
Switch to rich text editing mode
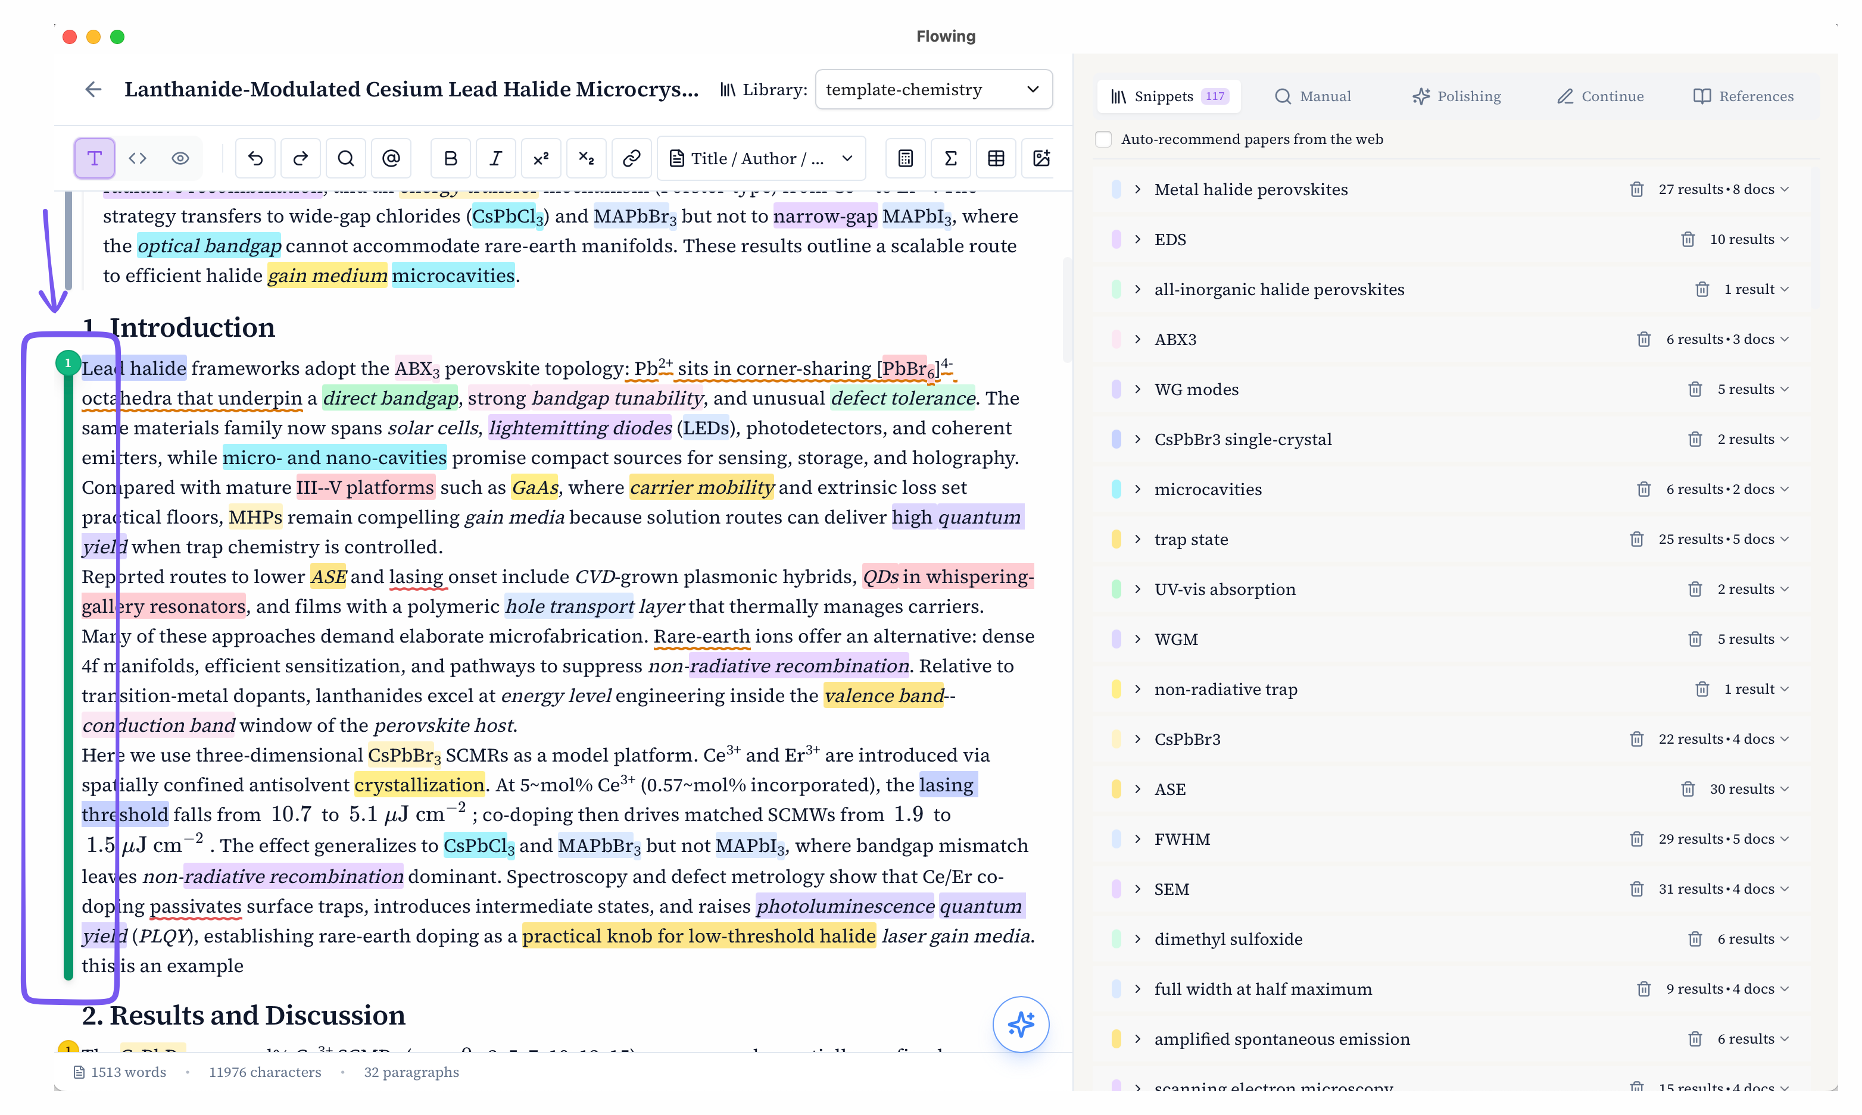[95, 158]
